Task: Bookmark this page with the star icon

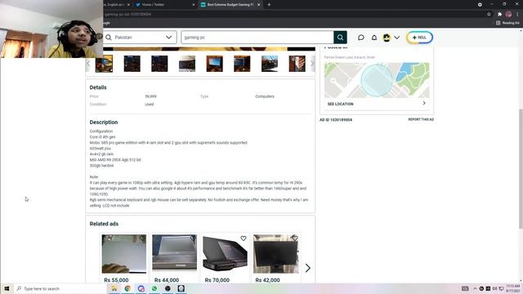Action: pyautogui.click(x=489, y=15)
